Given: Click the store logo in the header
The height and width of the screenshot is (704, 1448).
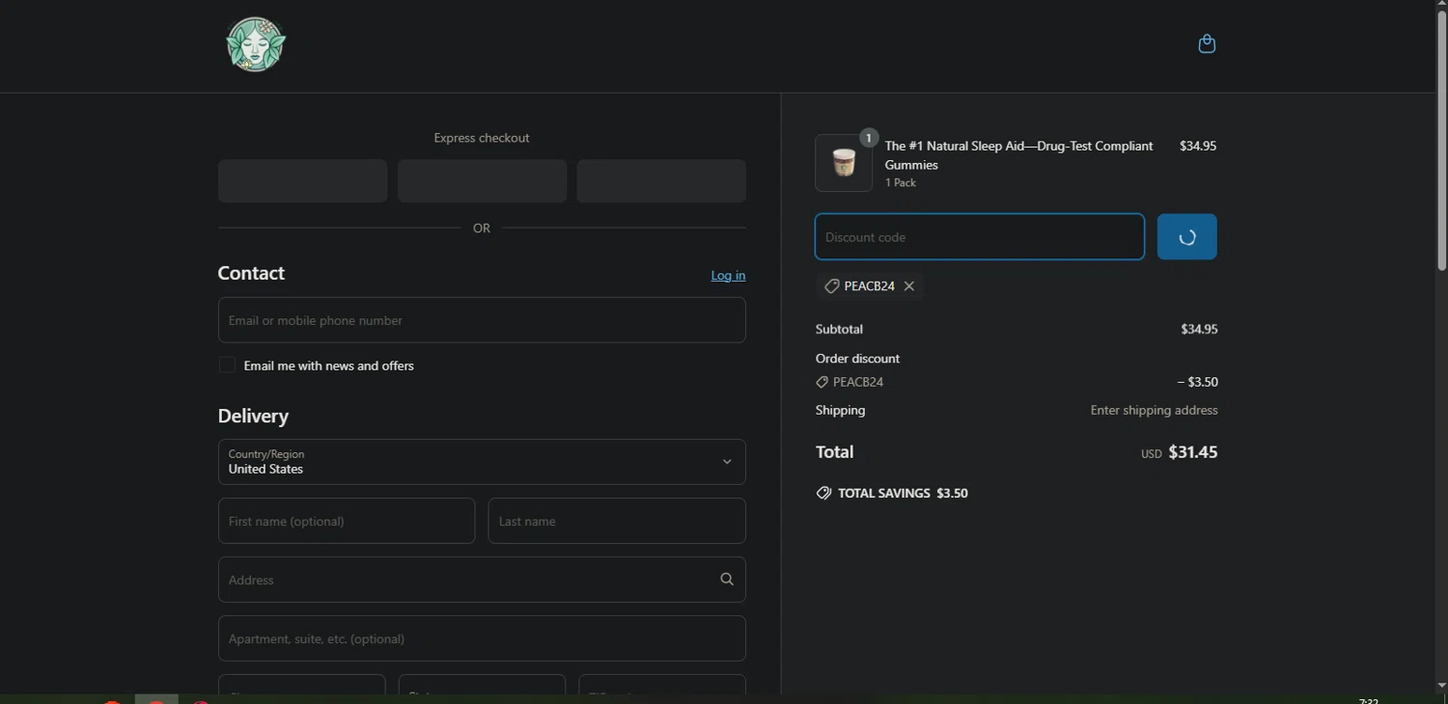Looking at the screenshot, I should [x=256, y=44].
